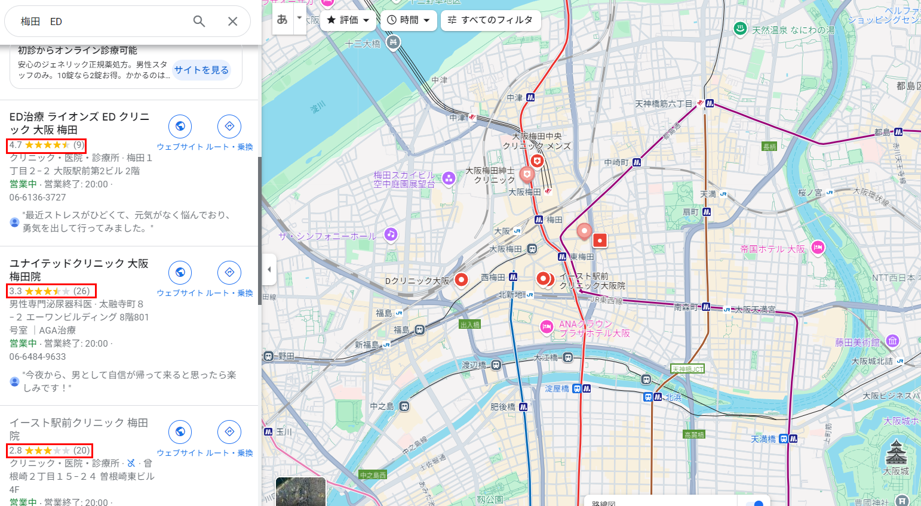
Task: Open the 時間 hours filter dropdown
Action: coord(409,20)
